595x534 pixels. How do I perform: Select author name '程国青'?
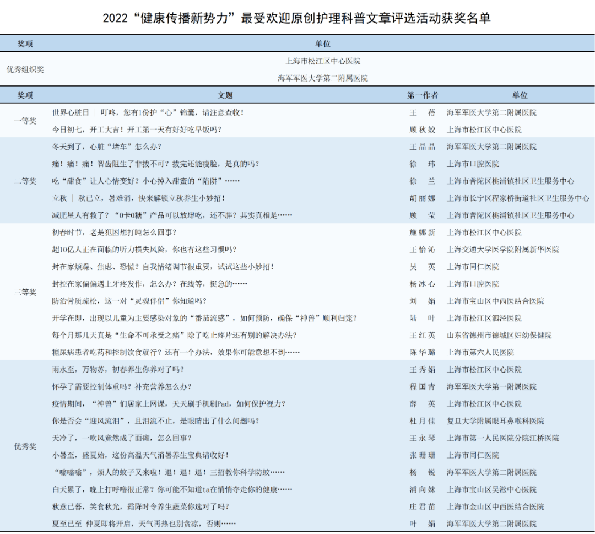tap(423, 386)
